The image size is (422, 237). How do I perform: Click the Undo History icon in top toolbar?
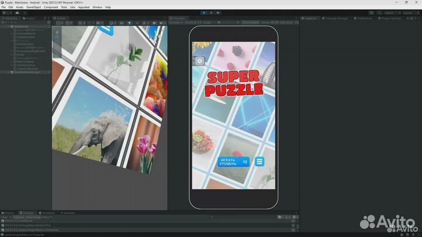tap(372, 13)
